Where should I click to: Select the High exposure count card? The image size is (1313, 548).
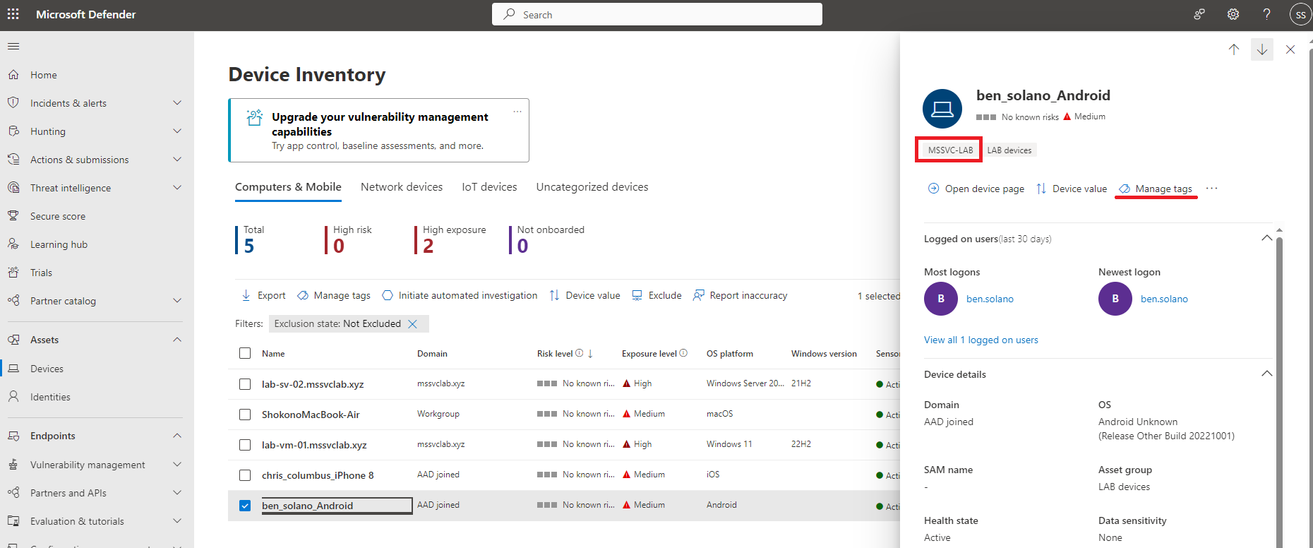tap(452, 240)
